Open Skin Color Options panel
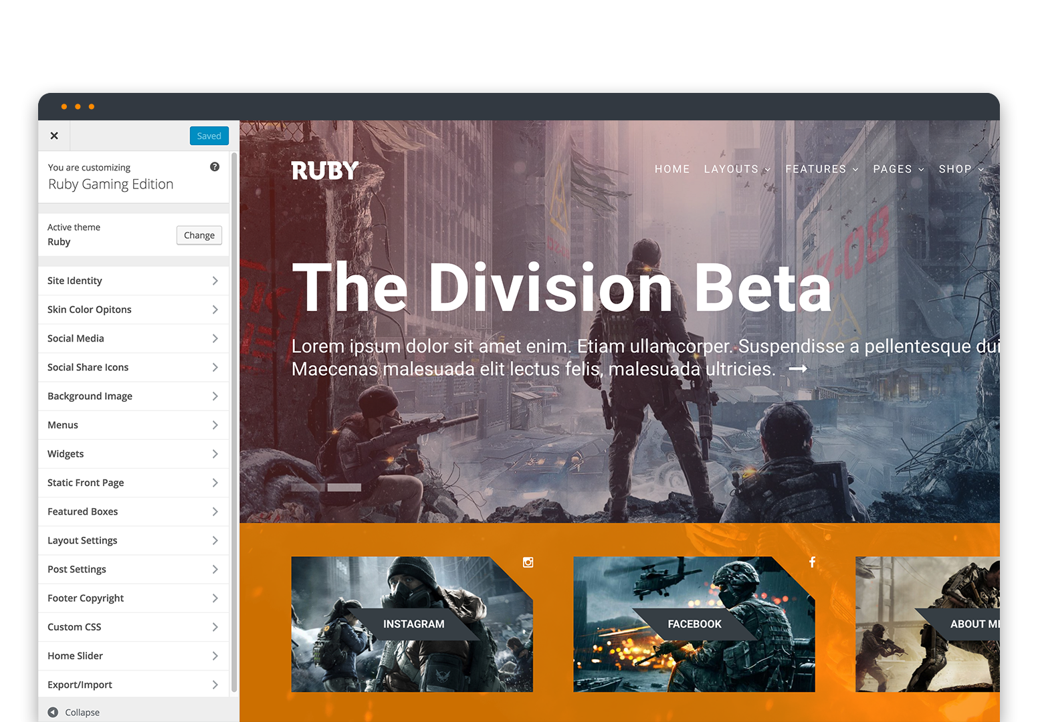 pyautogui.click(x=133, y=310)
